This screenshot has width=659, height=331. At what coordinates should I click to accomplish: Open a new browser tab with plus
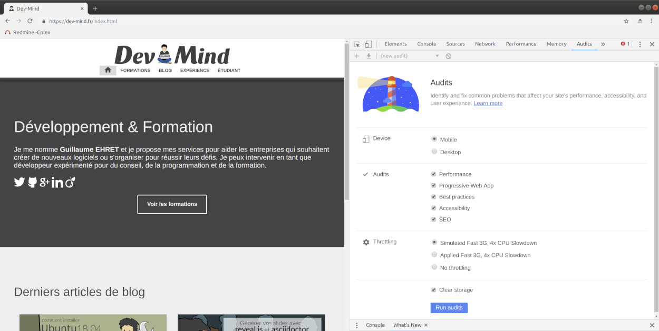click(x=95, y=8)
